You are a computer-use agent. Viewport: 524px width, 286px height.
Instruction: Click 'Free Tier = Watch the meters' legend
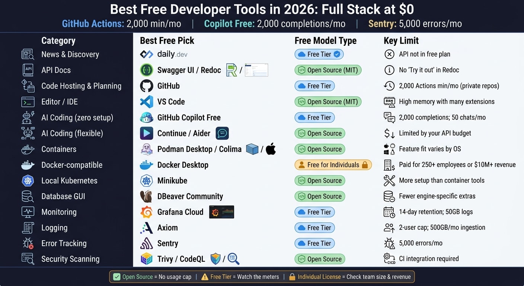tap(240, 277)
